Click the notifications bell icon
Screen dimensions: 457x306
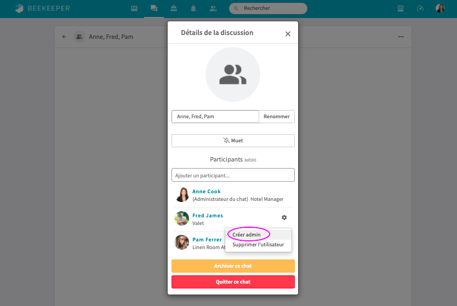(193, 8)
